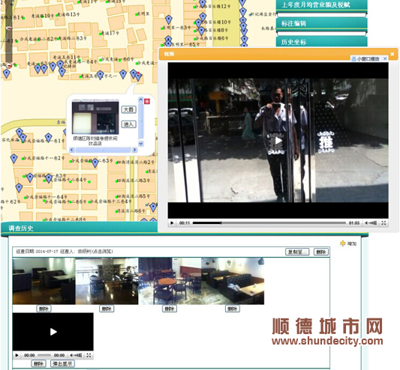Click the 增加 add button with plus icon
400x370 pixels.
tap(348, 243)
